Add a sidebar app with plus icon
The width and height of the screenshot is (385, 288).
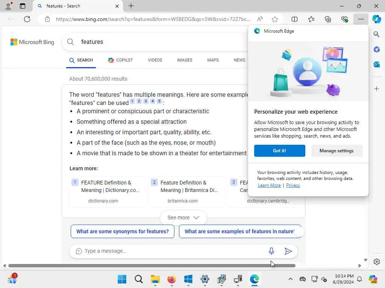376,88
